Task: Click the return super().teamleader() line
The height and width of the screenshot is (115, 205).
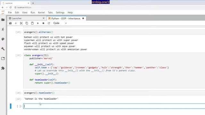Action: coord(53,83)
